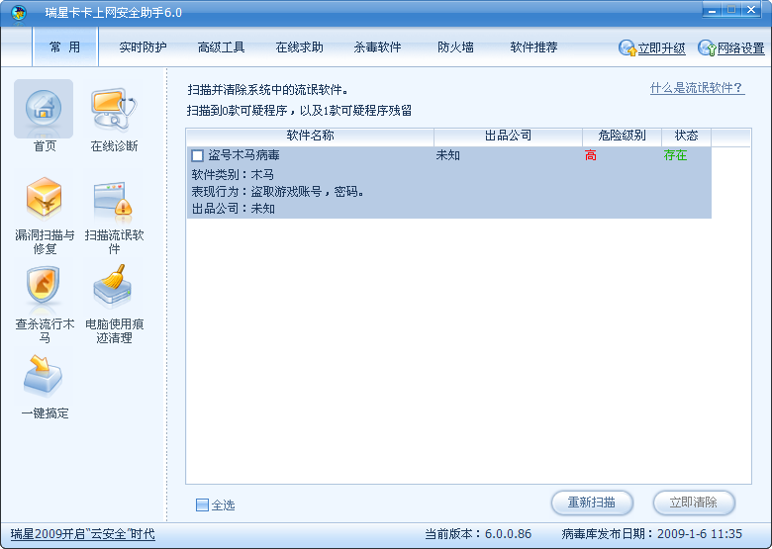Viewport: 772px width, 549px height.
Task: Open the 首页 home icon
Action: [44, 109]
